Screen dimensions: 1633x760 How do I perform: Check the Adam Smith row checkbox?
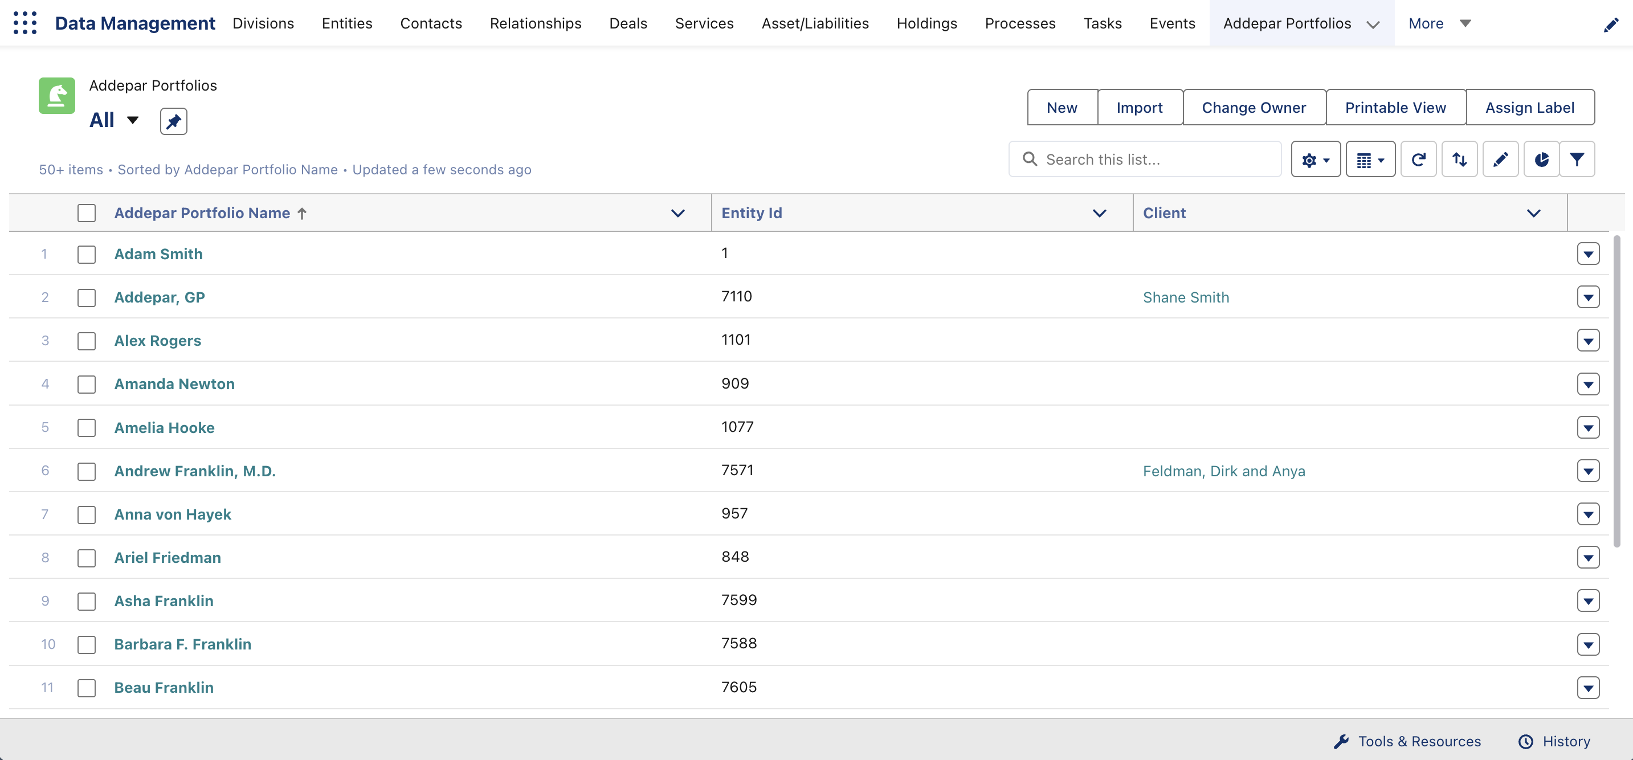[87, 254]
